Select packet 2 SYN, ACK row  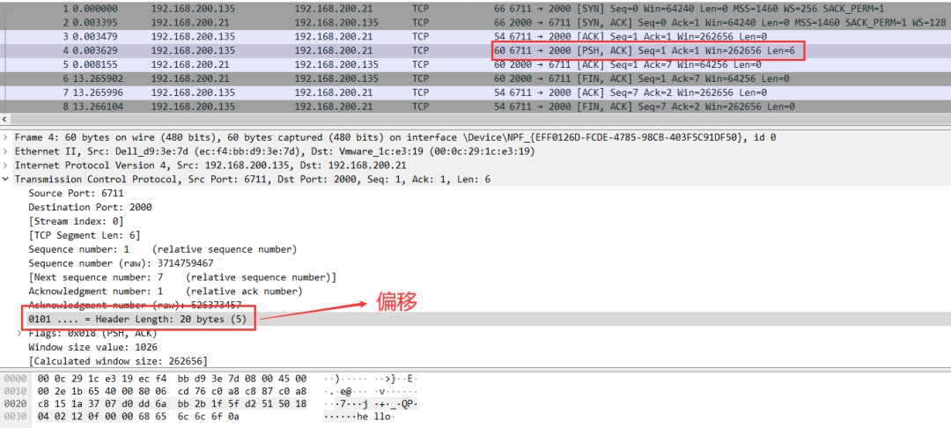pos(352,22)
